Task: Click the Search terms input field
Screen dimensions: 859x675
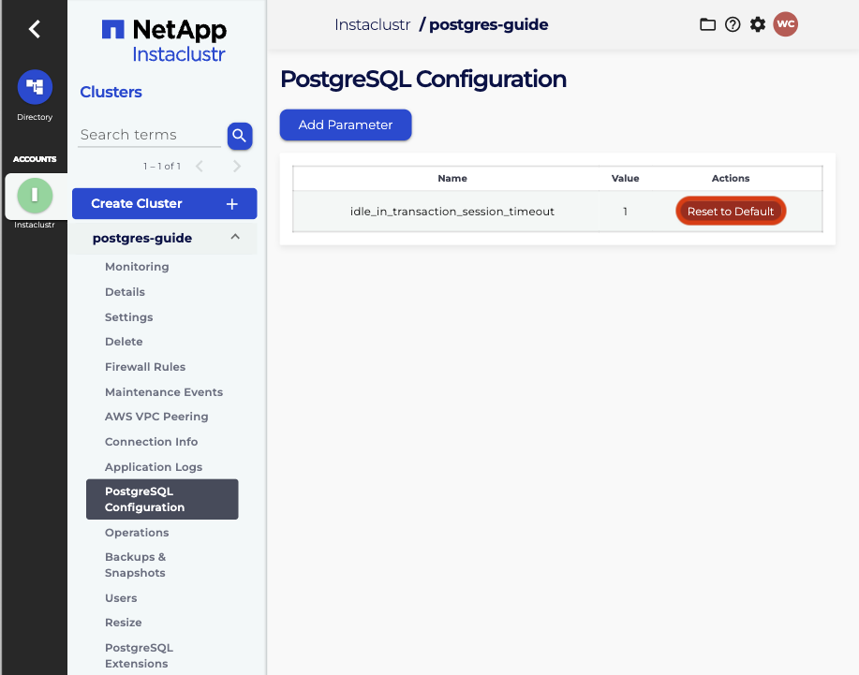Action: click(x=150, y=135)
